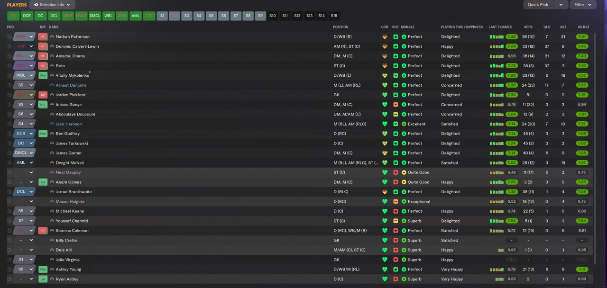The height and width of the screenshot is (288, 607).
Task: Sort by the AV RAT column header
Action: pos(583,27)
